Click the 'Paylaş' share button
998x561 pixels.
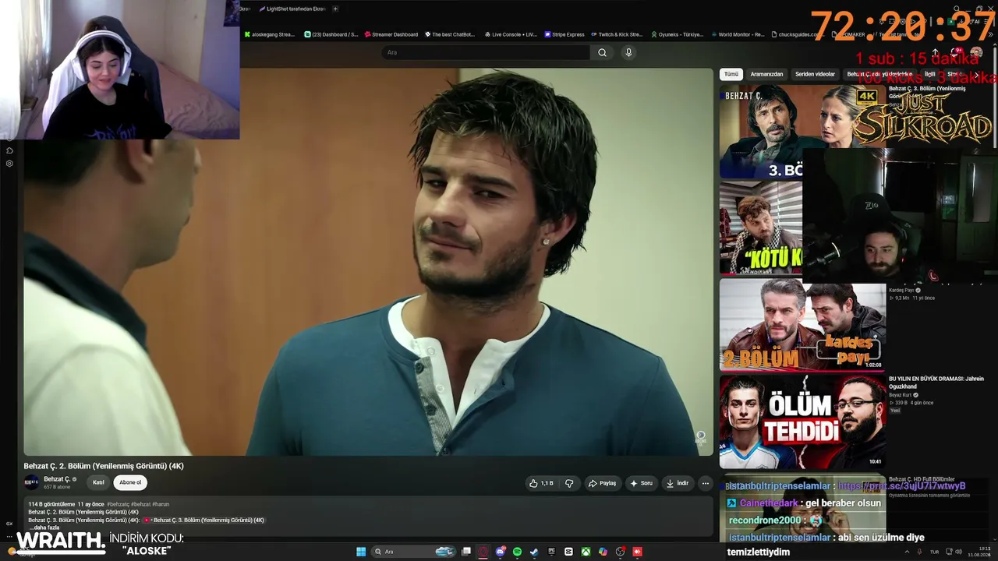pos(603,483)
